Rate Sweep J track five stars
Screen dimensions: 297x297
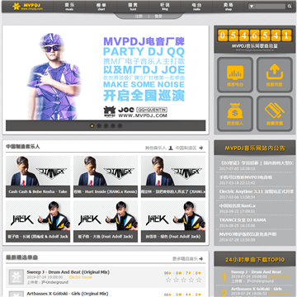[x=199, y=280]
